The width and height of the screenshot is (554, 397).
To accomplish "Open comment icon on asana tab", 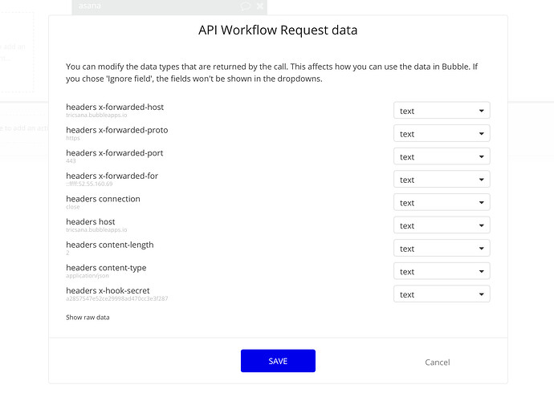I will point(246,6).
